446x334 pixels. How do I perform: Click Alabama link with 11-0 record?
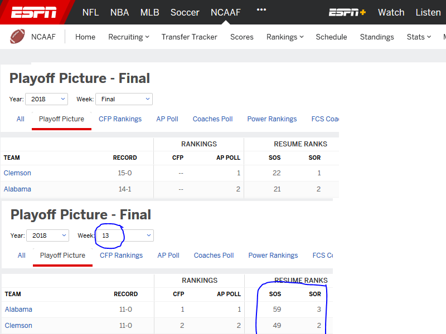(18, 310)
